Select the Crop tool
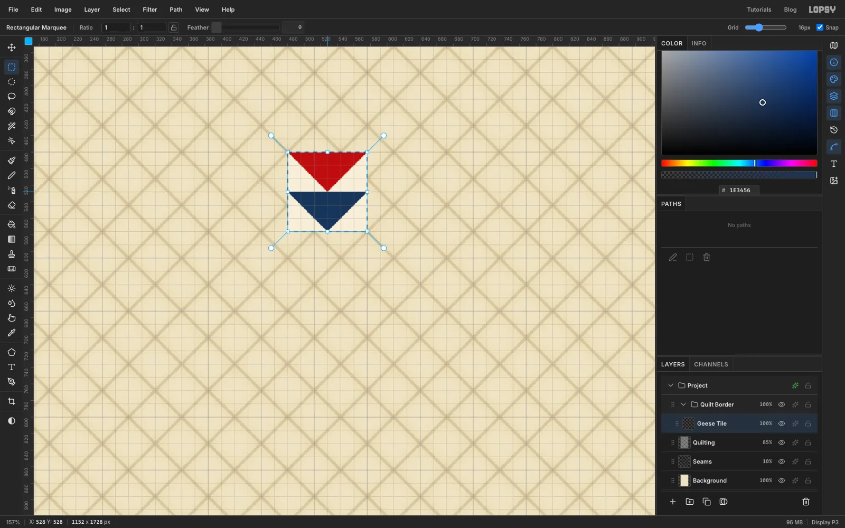This screenshot has width=845, height=528. pos(12,401)
